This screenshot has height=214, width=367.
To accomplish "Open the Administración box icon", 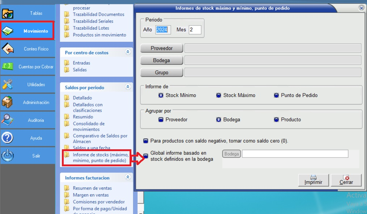I will click(8, 102).
